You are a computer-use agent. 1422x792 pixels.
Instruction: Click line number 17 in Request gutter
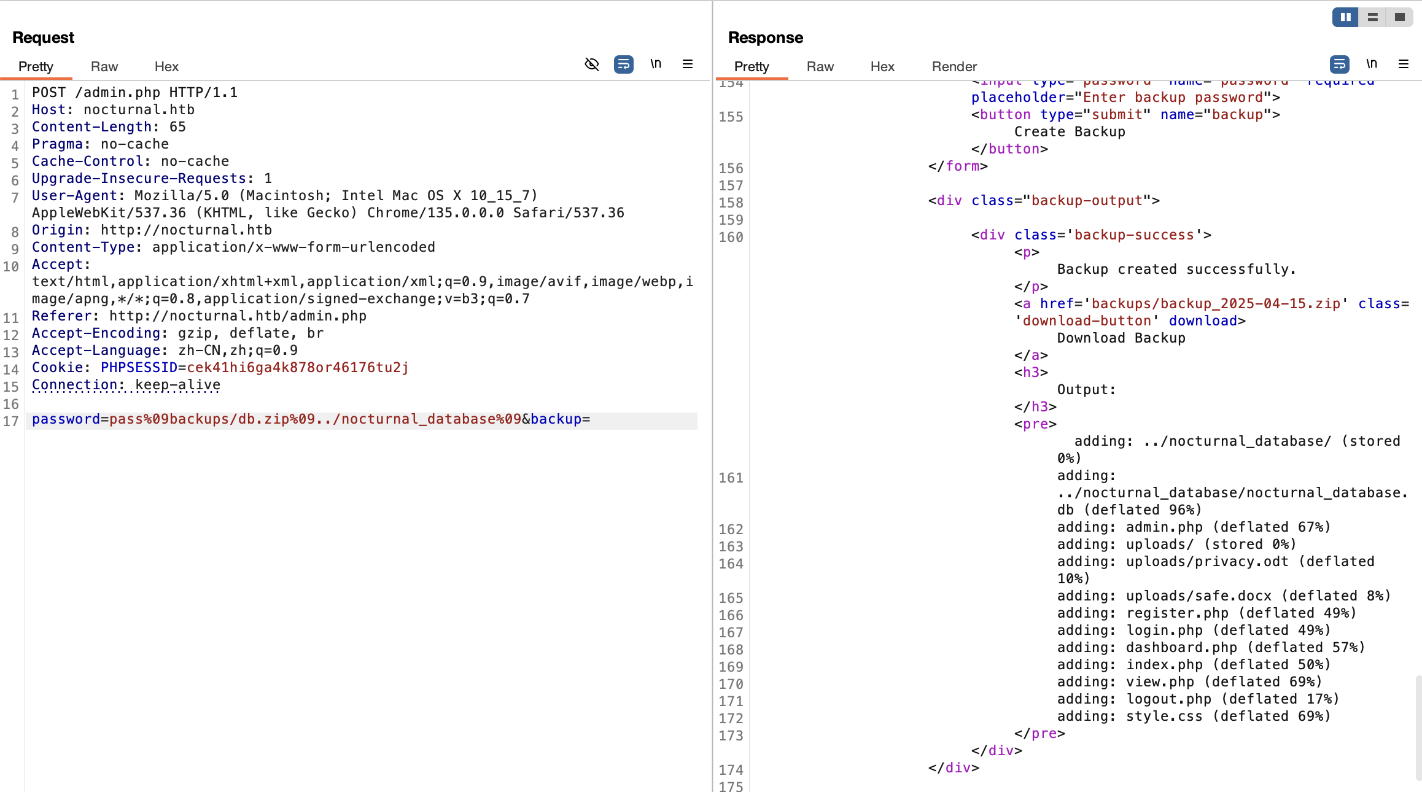pos(11,421)
